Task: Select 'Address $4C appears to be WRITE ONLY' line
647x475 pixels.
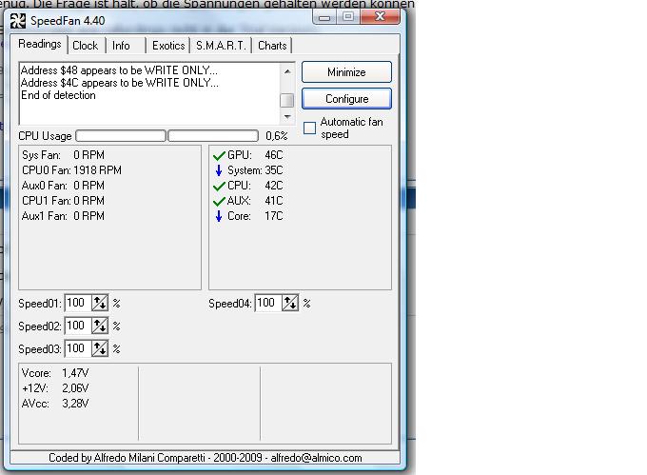Action: [120, 83]
